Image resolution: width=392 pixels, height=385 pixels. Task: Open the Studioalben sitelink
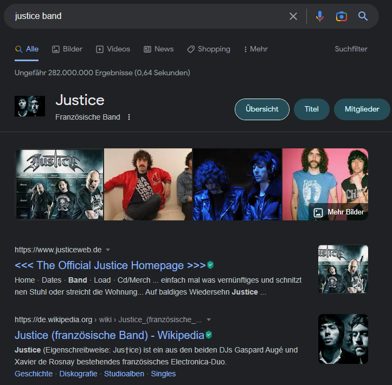[124, 374]
